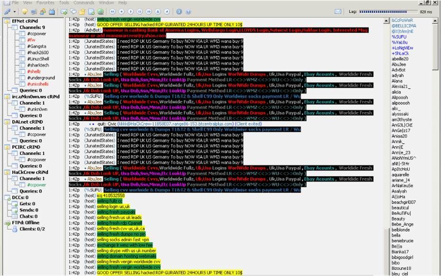
Task: Open the #hack2600 channel
Action: 37,52
